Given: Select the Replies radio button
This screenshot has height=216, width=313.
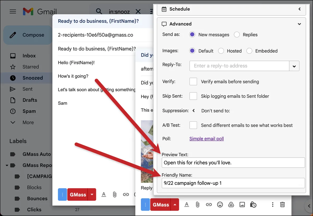Looking at the screenshot, I should (x=237, y=35).
